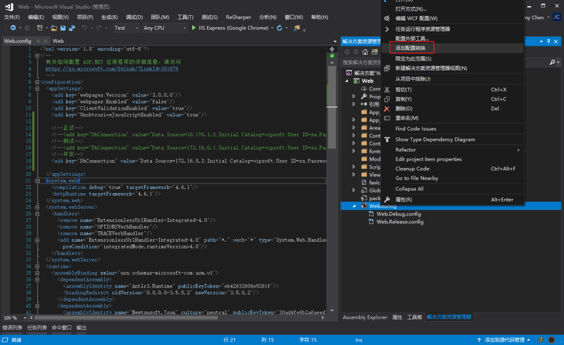Click the Back arrow in Solution Explorer toolbar
The height and width of the screenshot is (345, 564).
347,52
